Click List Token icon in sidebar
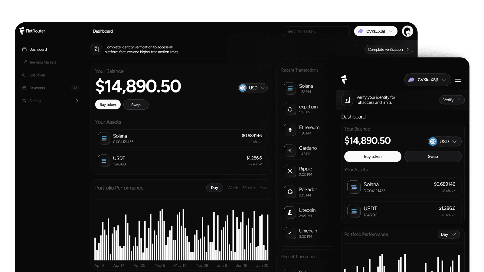Image resolution: width=484 pixels, height=272 pixels. click(x=24, y=75)
